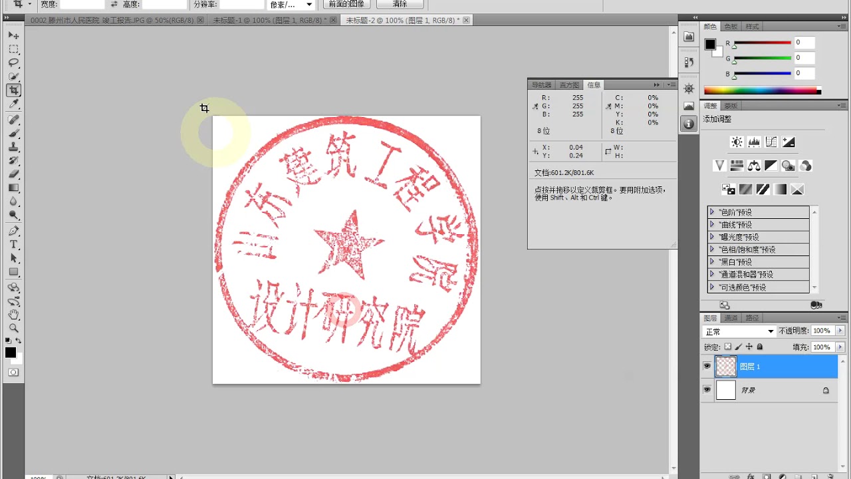Expand the "曲线"预设 list

click(x=712, y=225)
